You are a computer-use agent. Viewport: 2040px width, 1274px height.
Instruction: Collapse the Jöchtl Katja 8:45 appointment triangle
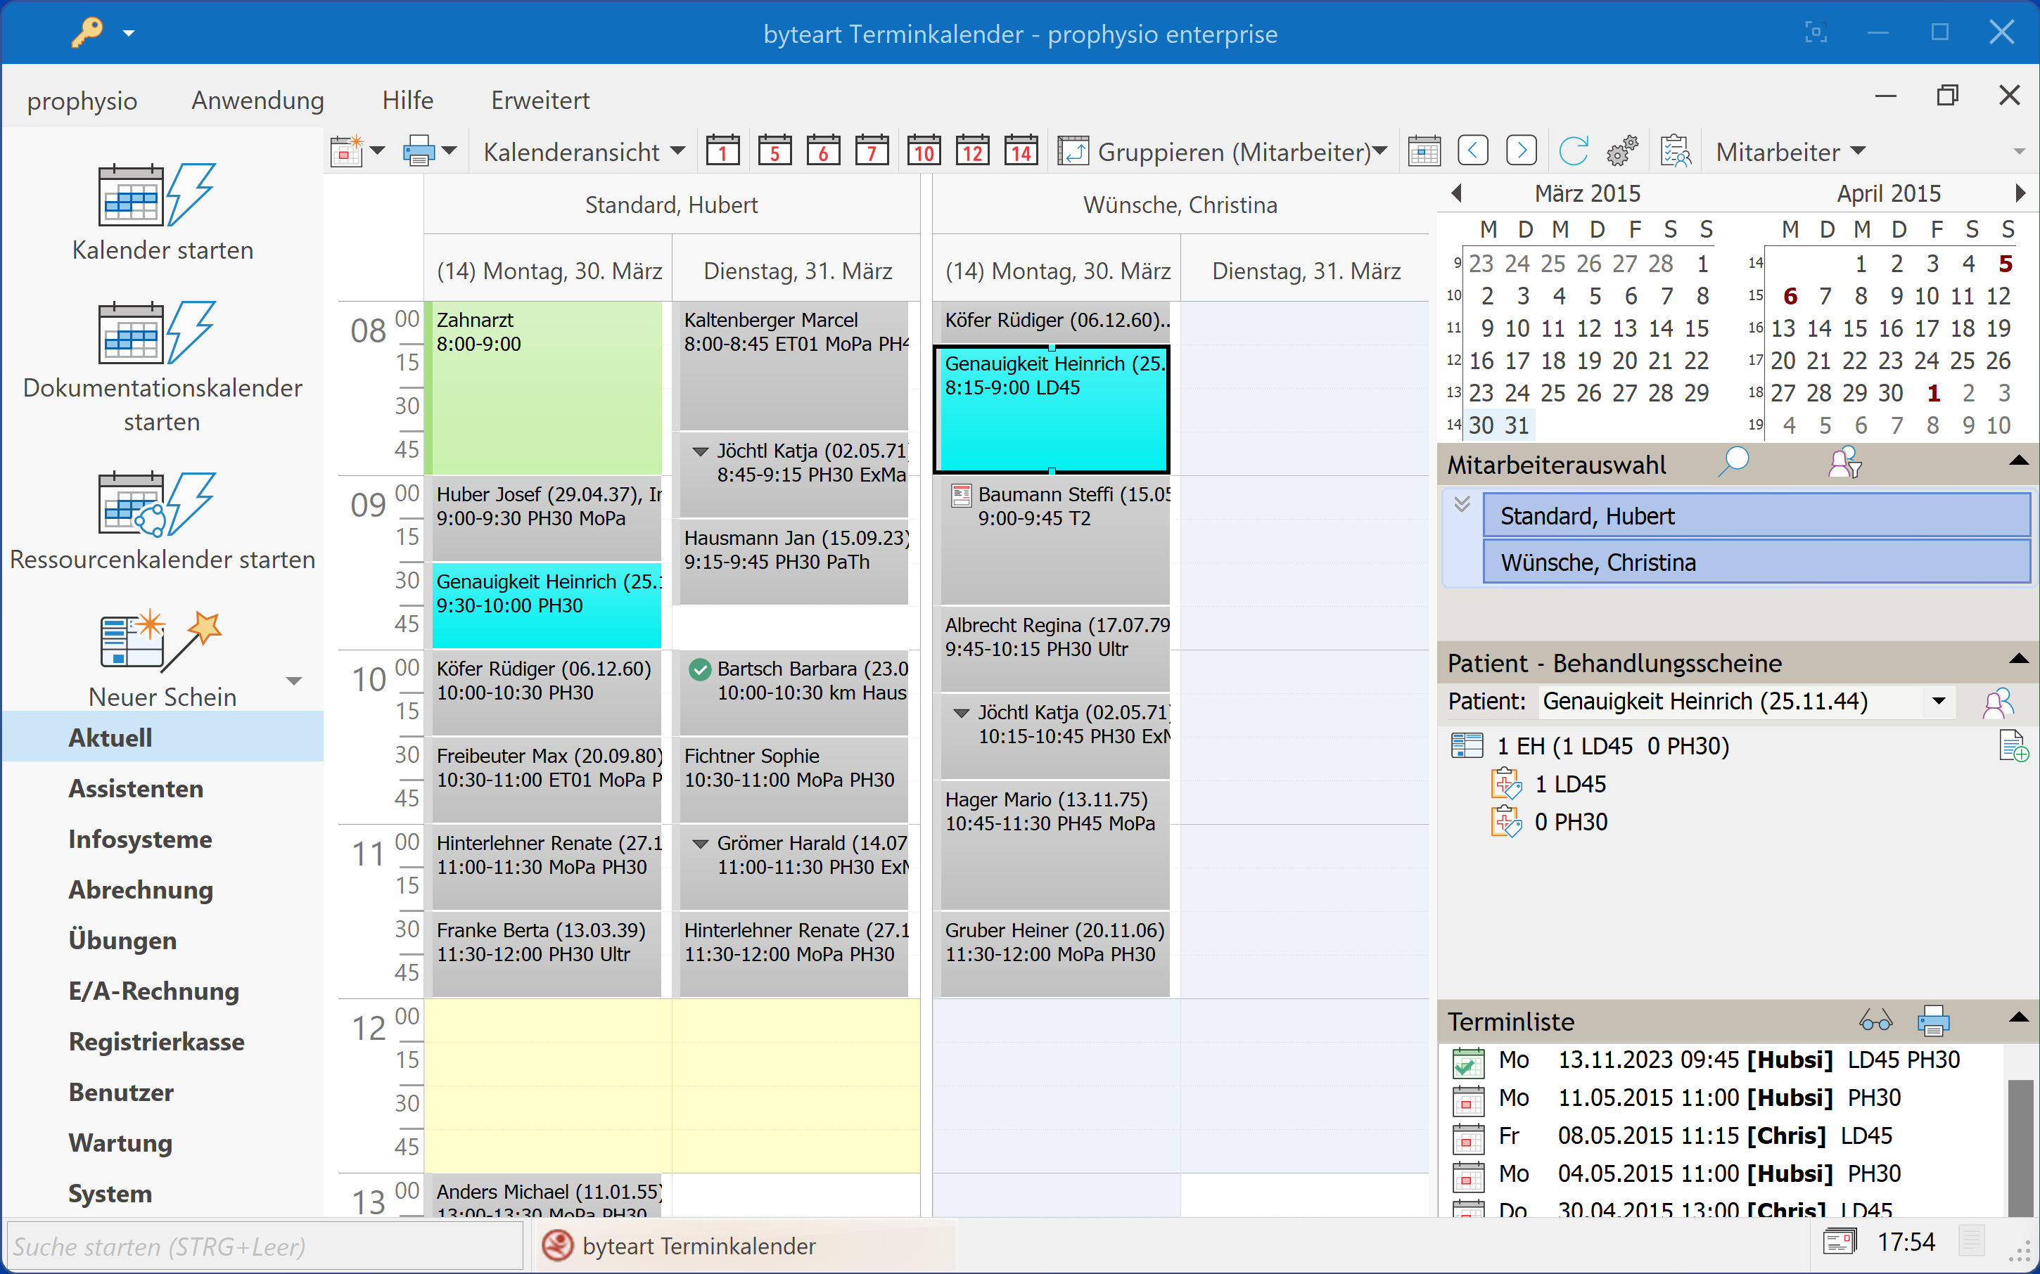[x=700, y=451]
